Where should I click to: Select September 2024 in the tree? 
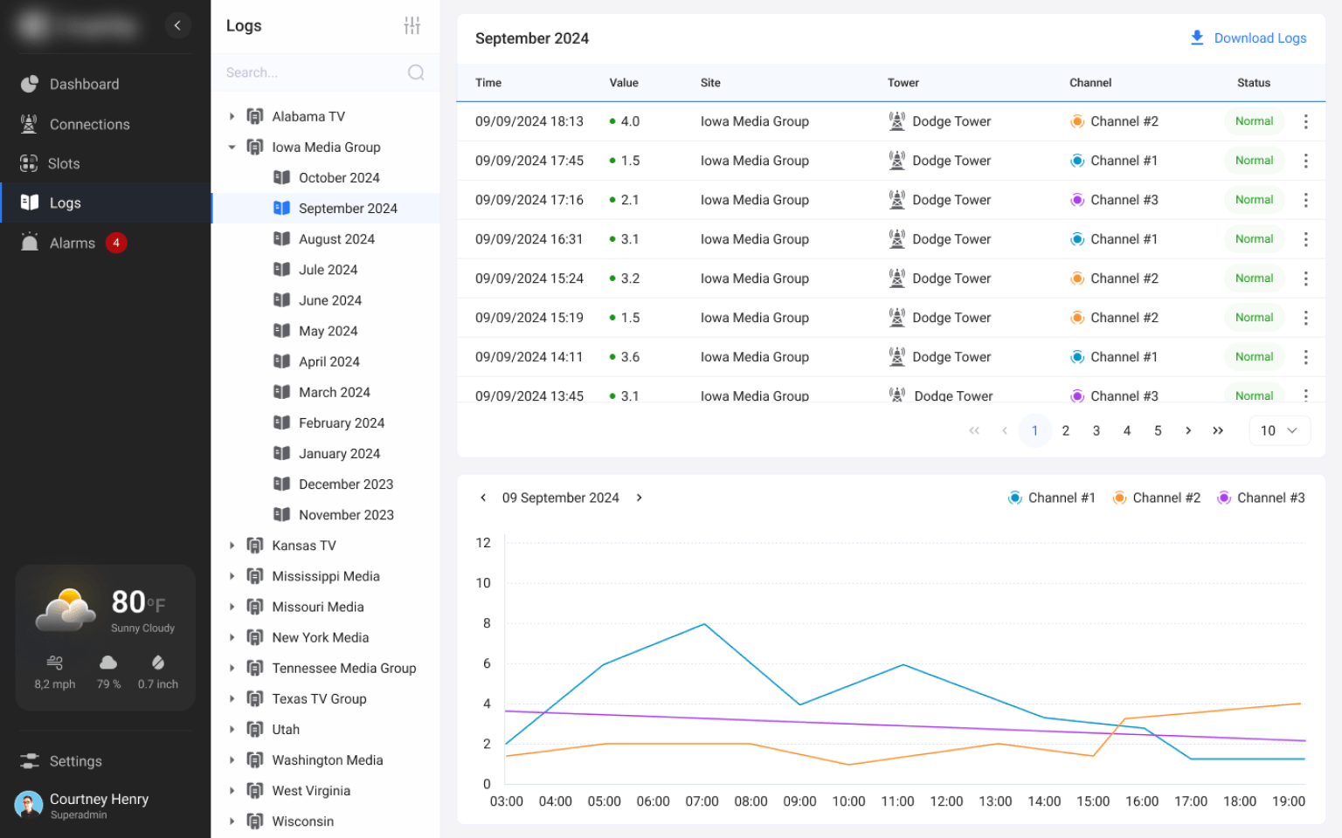[x=326, y=208]
